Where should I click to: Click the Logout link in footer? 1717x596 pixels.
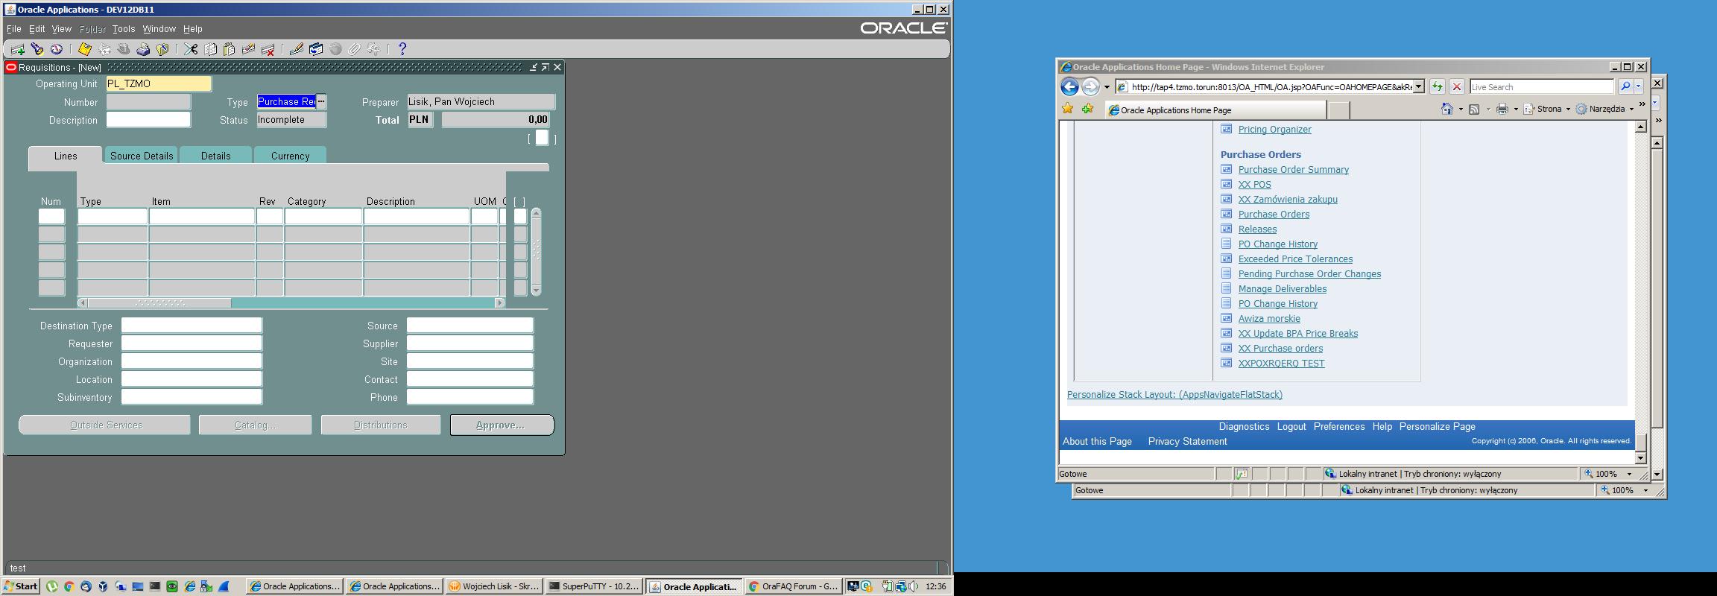[1291, 426]
